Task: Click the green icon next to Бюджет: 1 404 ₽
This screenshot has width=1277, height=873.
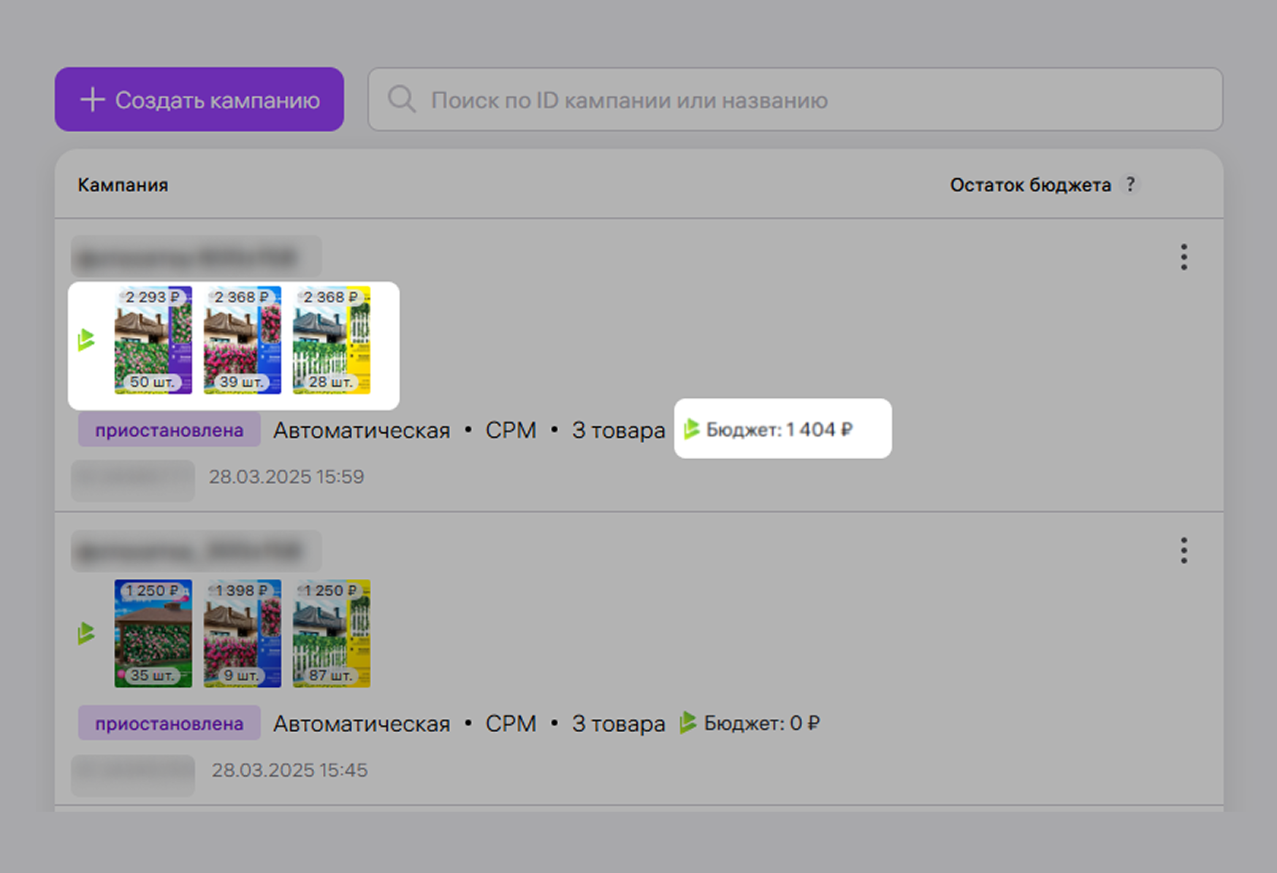Action: click(x=691, y=429)
